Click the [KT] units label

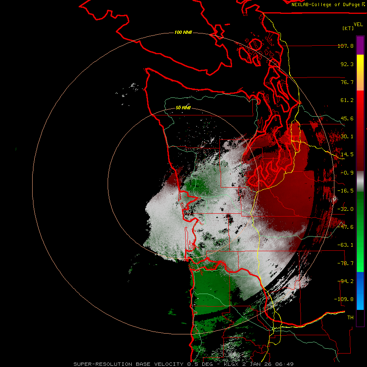[x=348, y=28]
